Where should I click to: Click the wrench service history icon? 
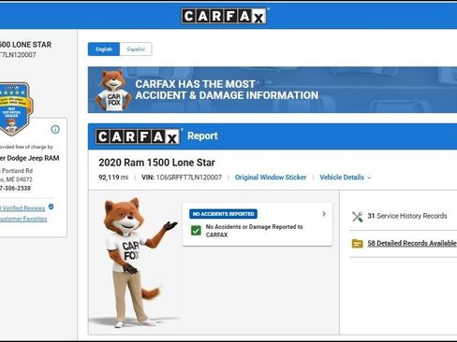coord(358,217)
